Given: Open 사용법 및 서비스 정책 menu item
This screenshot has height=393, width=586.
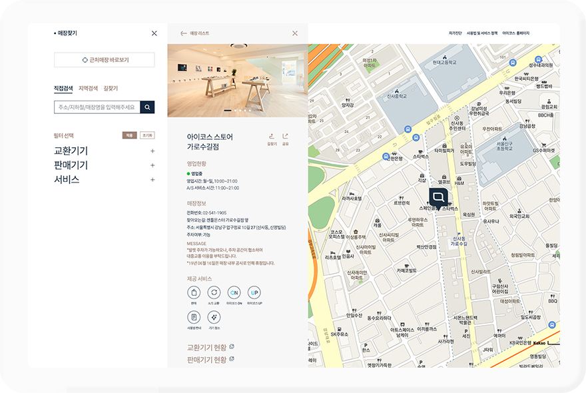Looking at the screenshot, I should click(482, 33).
